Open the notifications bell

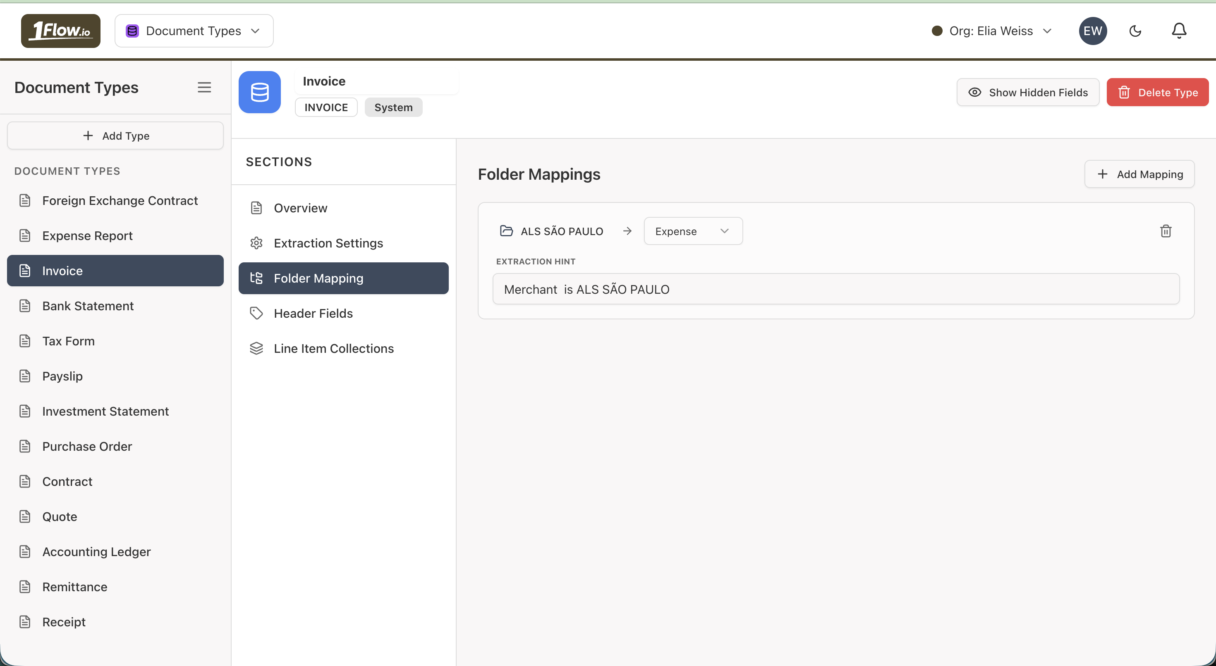pos(1179,30)
